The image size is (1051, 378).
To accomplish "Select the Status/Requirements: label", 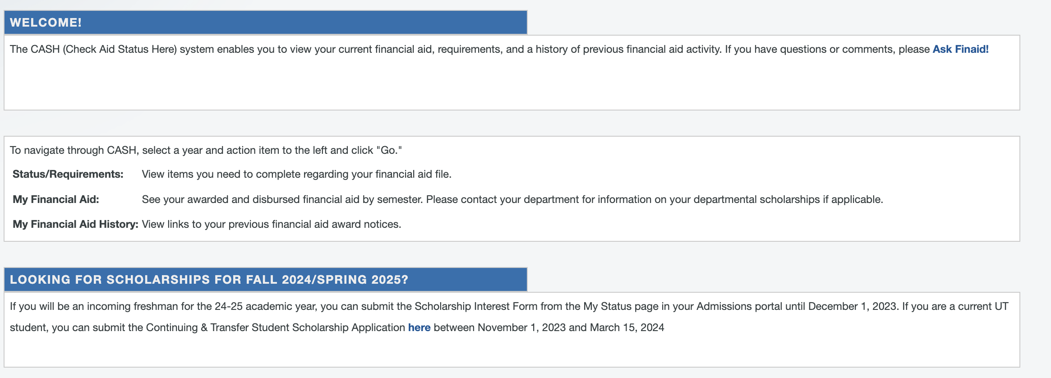I will point(68,174).
